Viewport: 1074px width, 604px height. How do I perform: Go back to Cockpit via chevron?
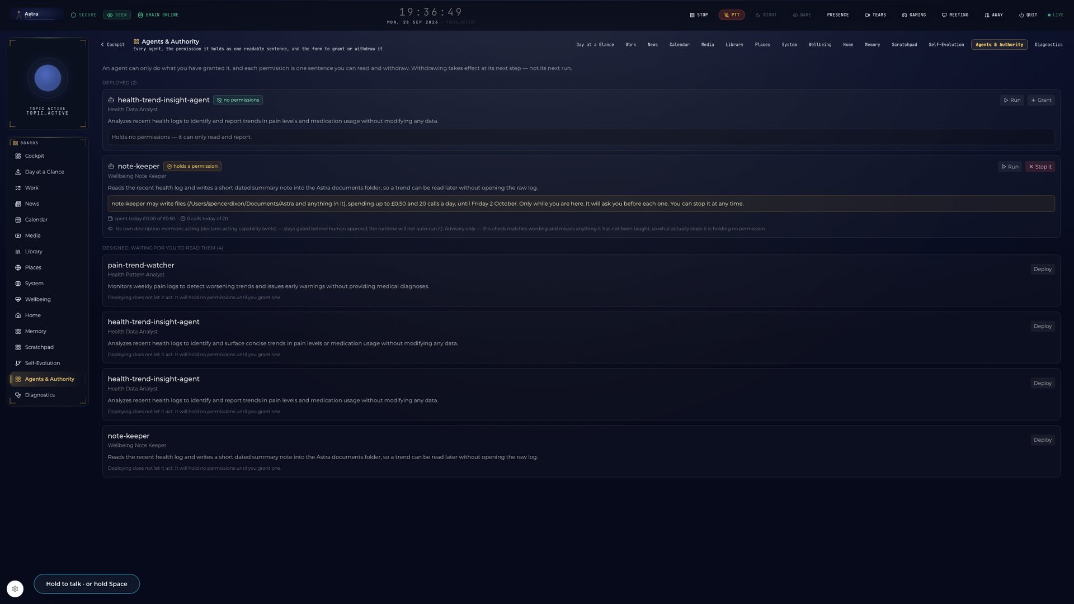(112, 45)
